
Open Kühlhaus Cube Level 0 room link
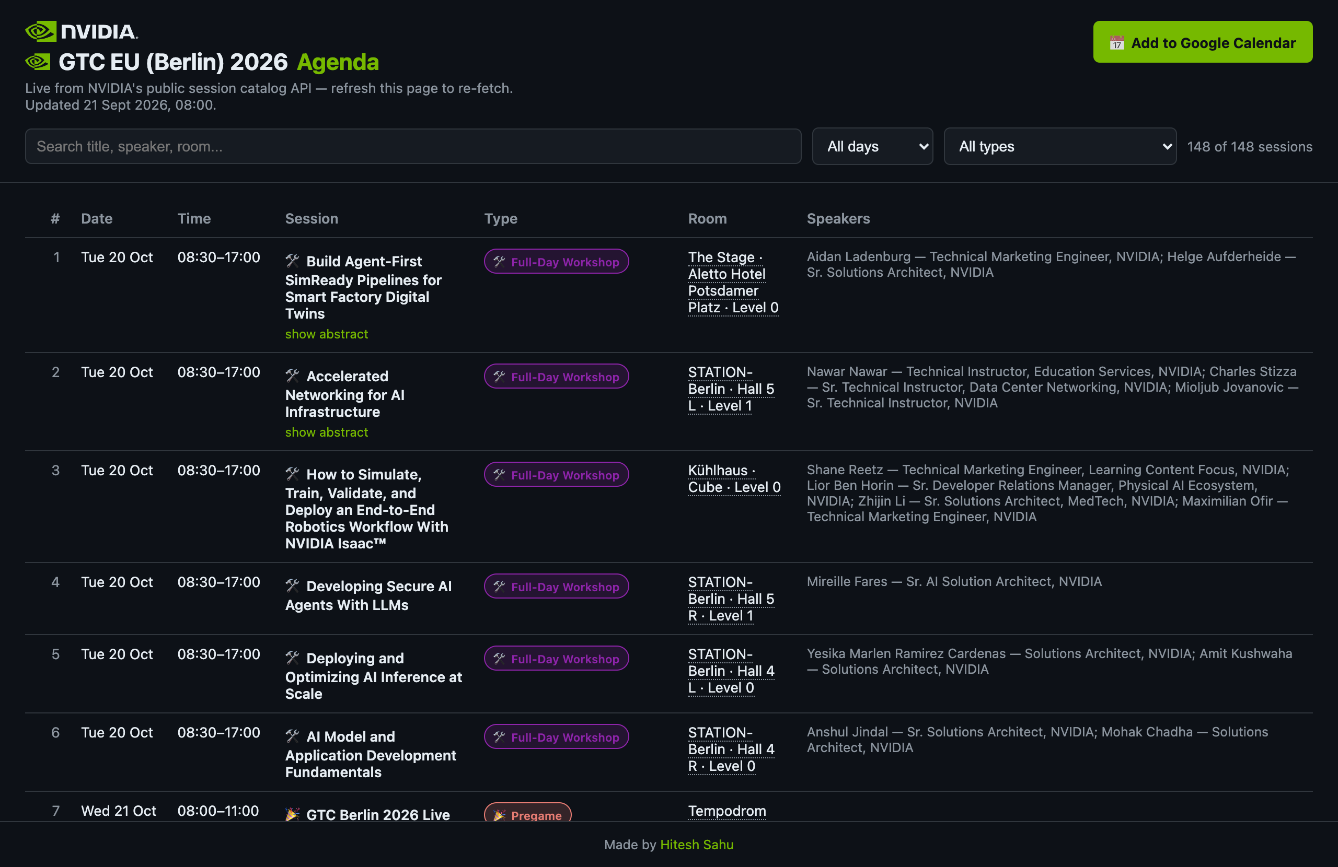(734, 479)
